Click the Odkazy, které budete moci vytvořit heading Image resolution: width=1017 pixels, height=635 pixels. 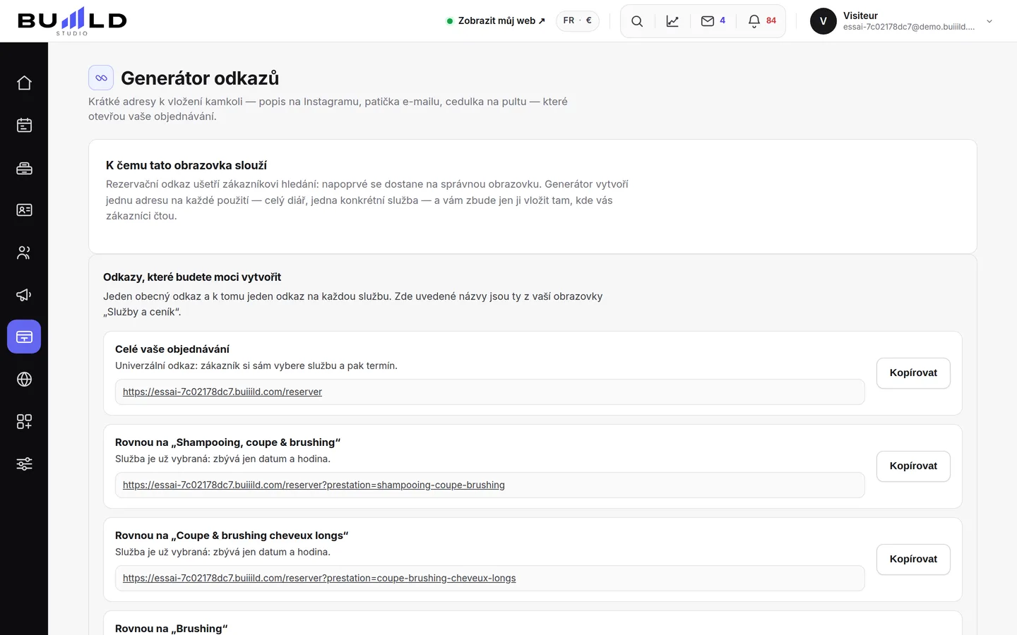coord(192,277)
